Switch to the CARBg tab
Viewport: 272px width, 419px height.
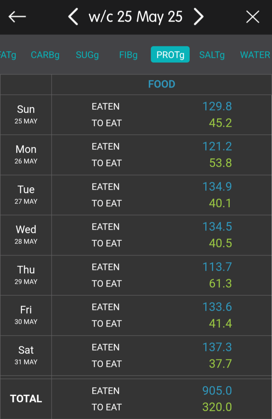pos(45,54)
